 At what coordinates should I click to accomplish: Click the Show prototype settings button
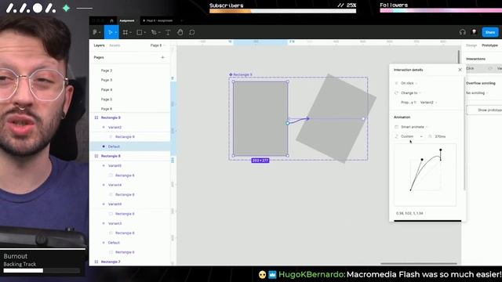(x=485, y=110)
